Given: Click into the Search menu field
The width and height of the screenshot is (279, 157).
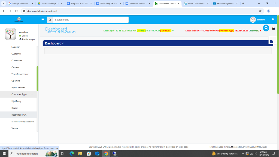Looking at the screenshot, I should point(90,20).
